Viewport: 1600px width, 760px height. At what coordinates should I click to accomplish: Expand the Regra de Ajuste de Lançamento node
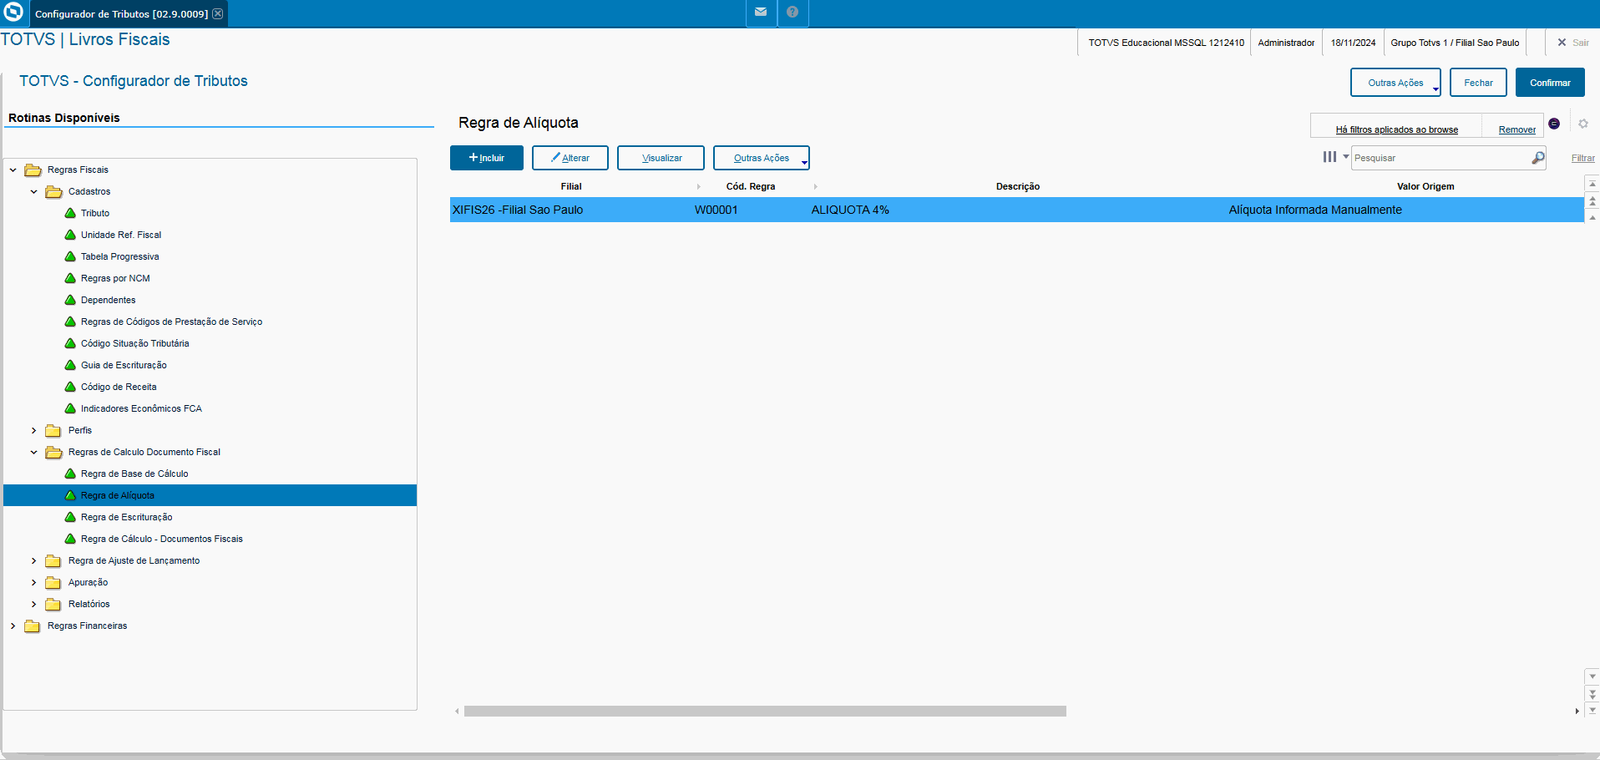click(34, 560)
